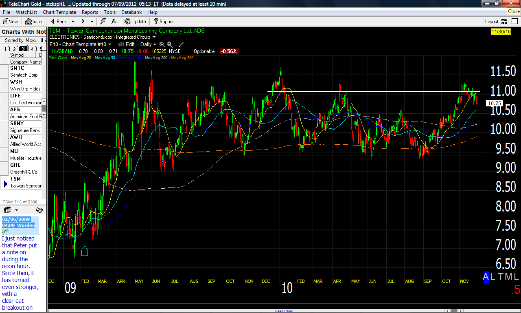The height and width of the screenshot is (313, 521).
Task: Switch to watchlist tab 1
Action: pos(5,49)
